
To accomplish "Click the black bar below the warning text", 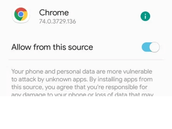I will (x=86, y=112).
